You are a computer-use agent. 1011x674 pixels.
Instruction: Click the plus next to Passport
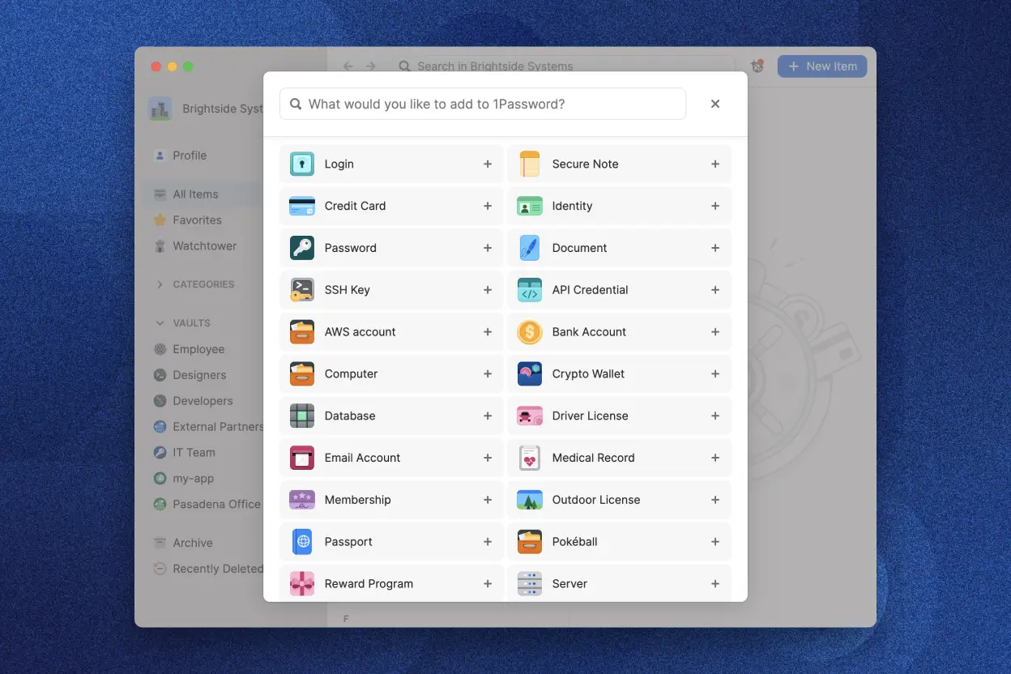click(x=488, y=542)
